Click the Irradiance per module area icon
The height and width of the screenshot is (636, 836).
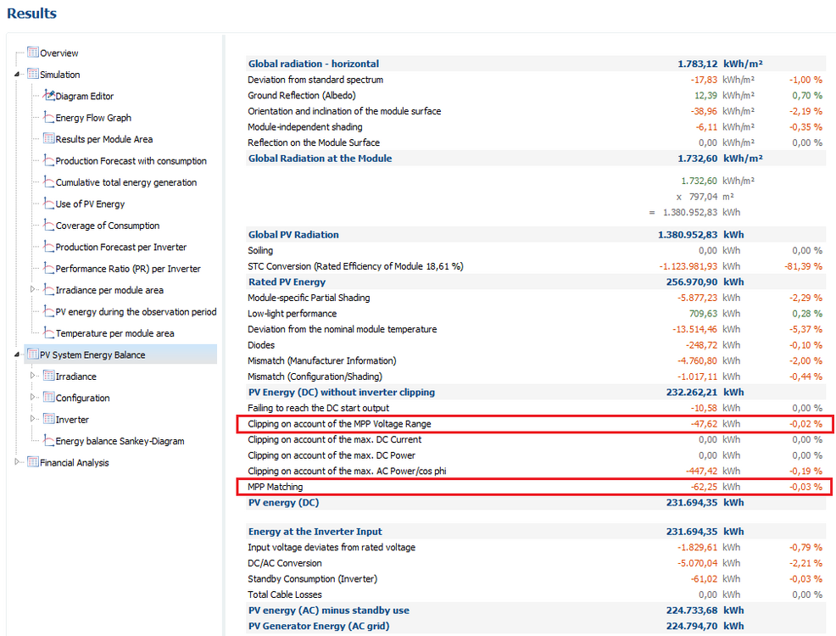point(49,289)
